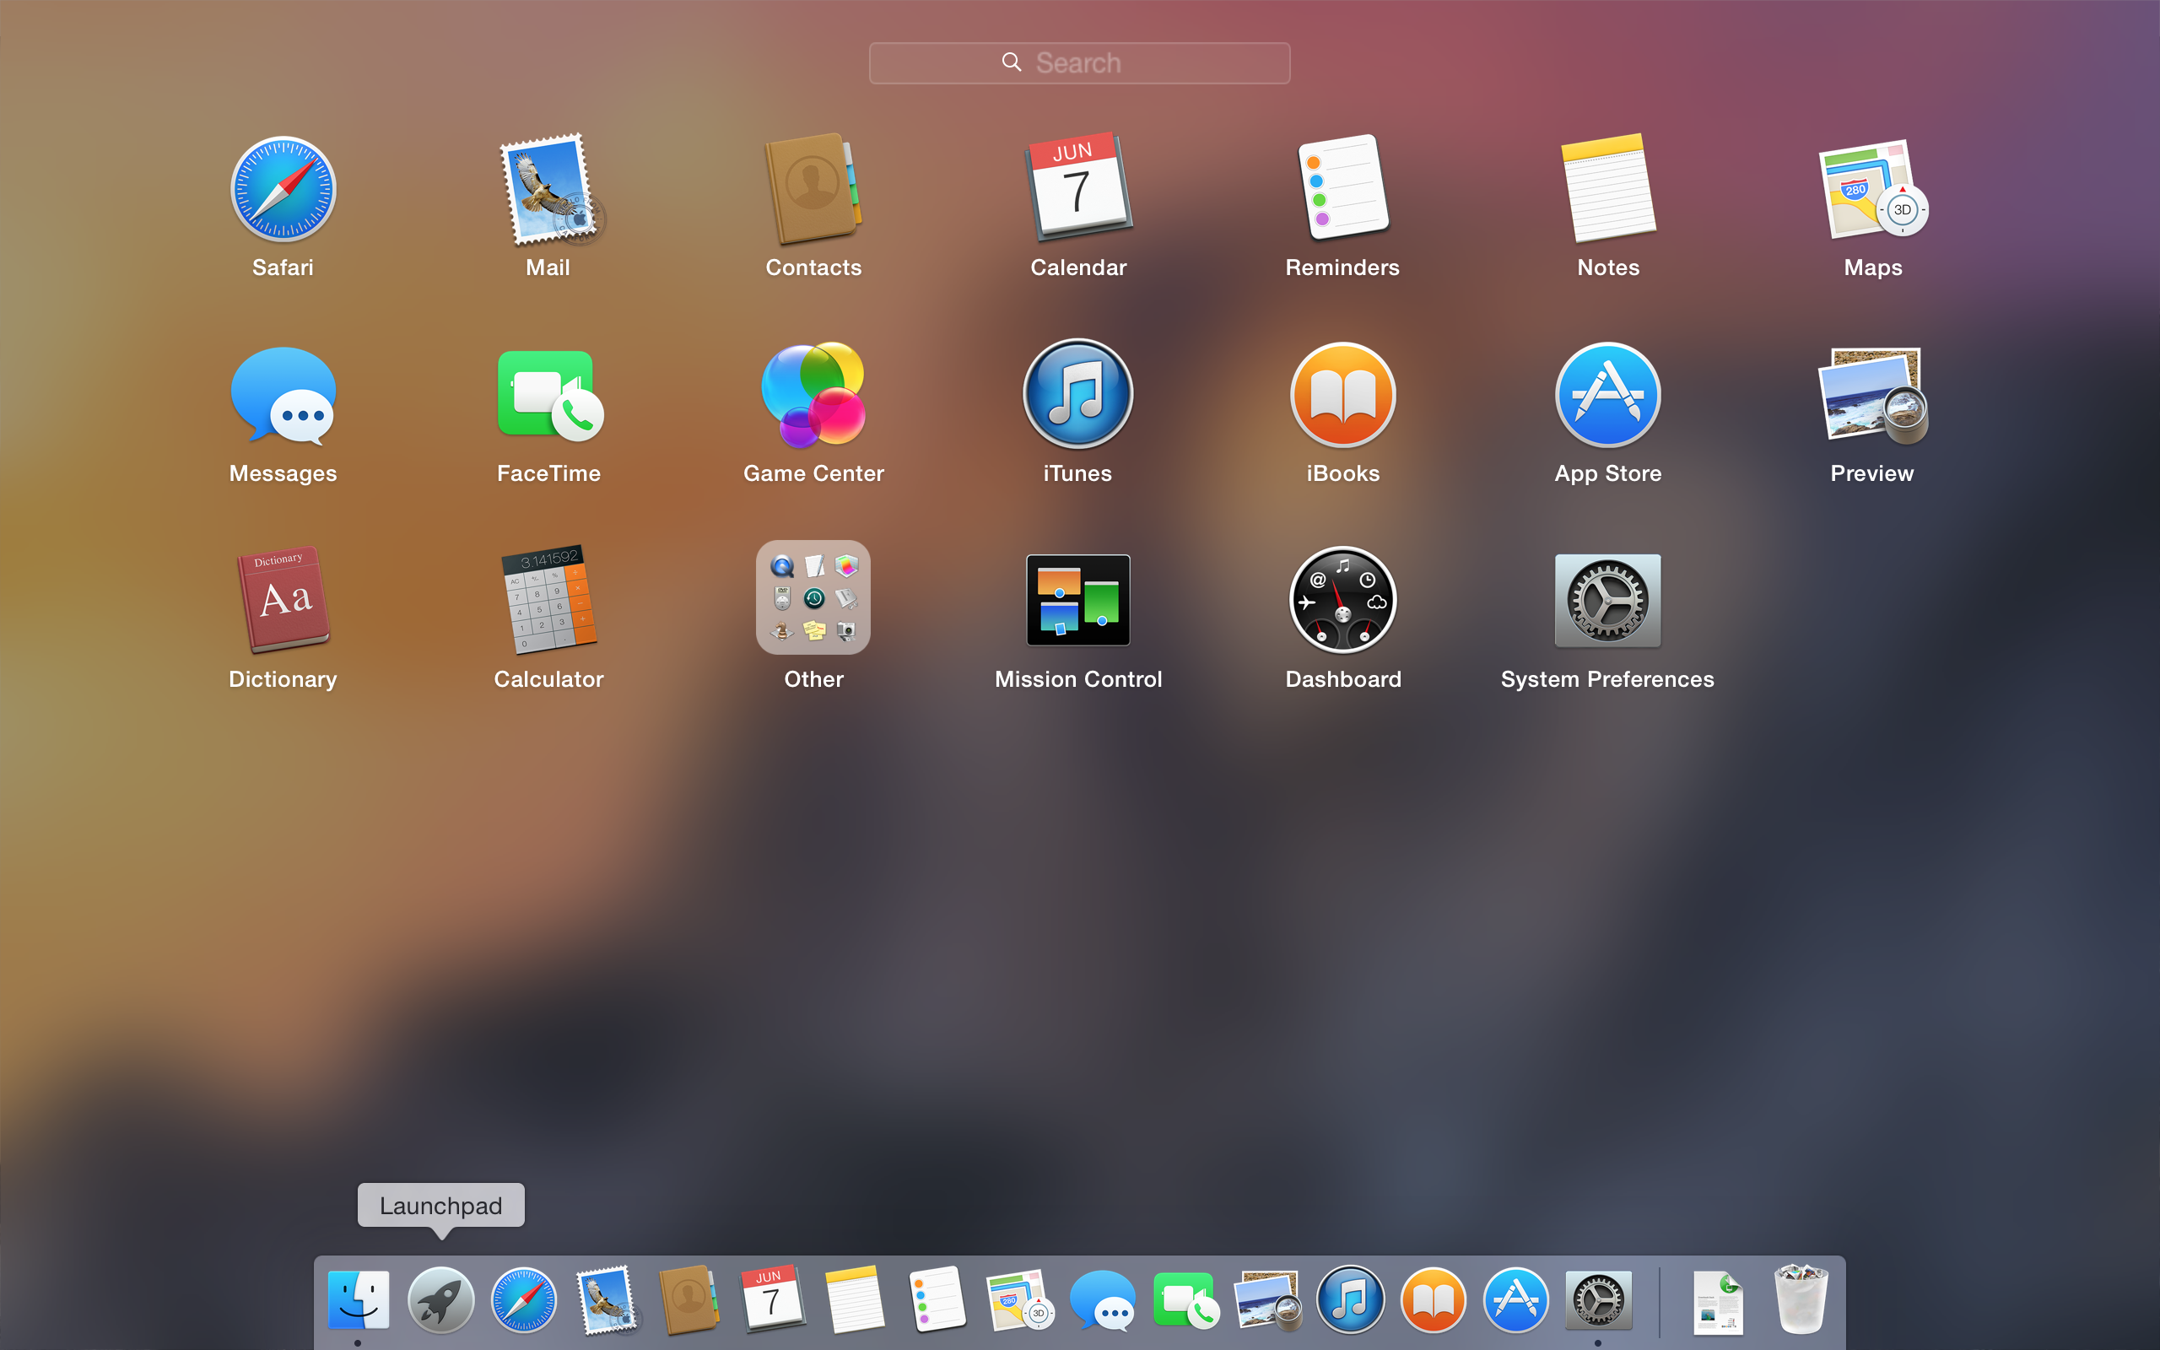Launch Mission Control from Launchpad

click(1078, 600)
